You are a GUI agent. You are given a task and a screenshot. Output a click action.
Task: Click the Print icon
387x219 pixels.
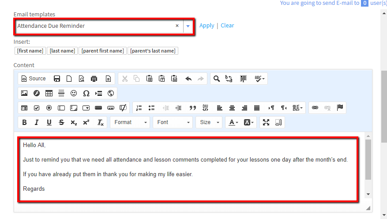[94, 79]
